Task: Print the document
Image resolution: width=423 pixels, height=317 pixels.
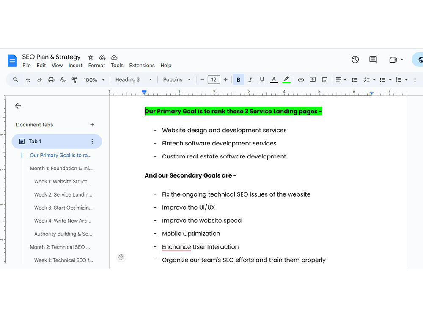Action: [51, 80]
